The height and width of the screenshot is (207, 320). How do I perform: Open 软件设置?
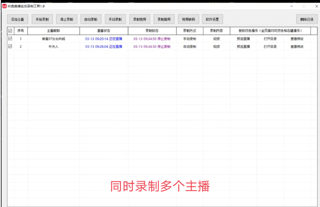click(213, 19)
